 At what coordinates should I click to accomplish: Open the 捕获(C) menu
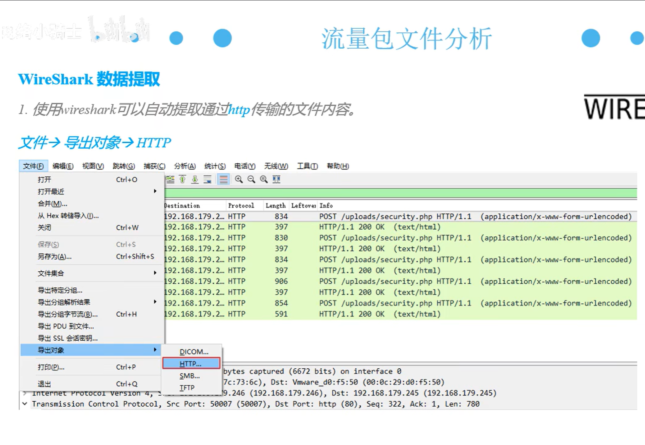click(154, 166)
